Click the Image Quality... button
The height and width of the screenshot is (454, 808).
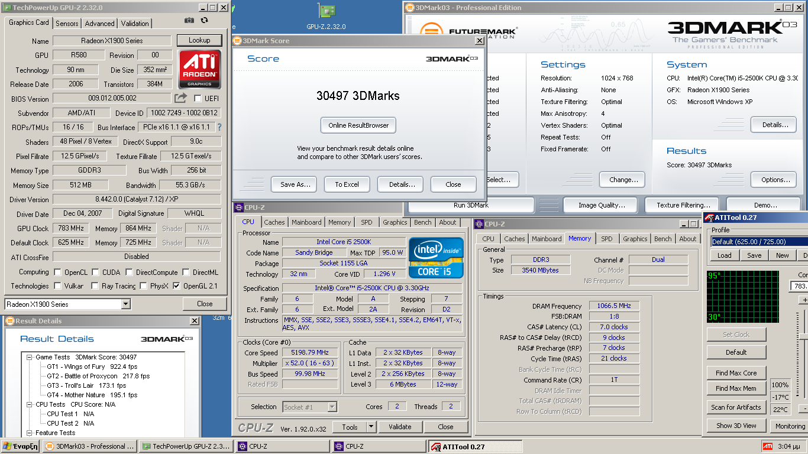pos(602,205)
